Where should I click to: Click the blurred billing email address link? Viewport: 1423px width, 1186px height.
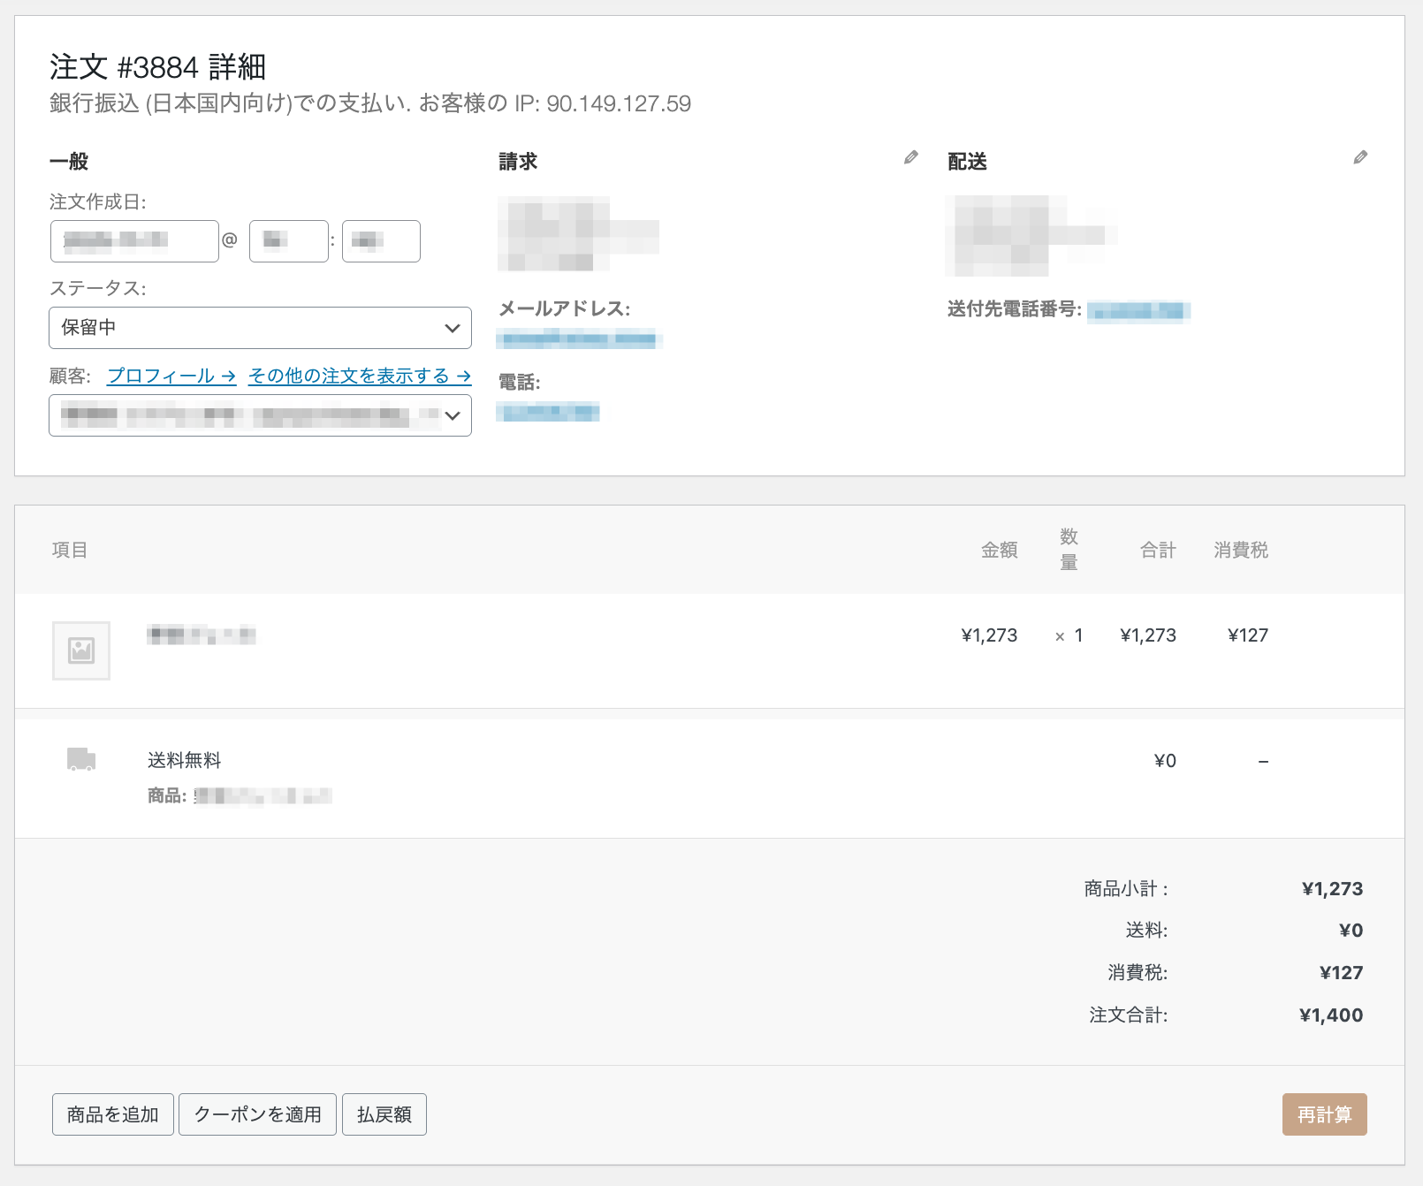(x=579, y=338)
